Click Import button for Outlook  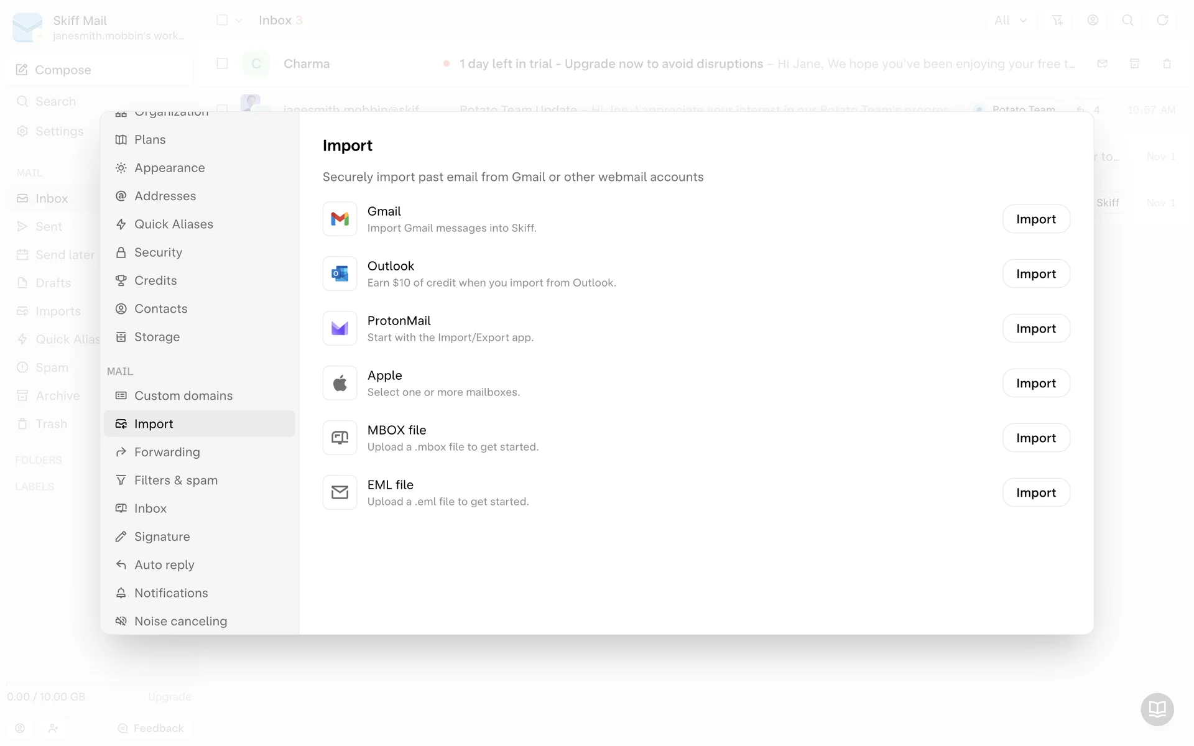(1035, 274)
